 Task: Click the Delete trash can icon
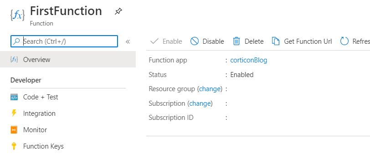tap(236, 41)
